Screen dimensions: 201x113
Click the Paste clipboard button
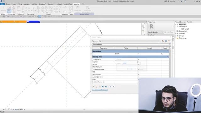tap(19, 9)
